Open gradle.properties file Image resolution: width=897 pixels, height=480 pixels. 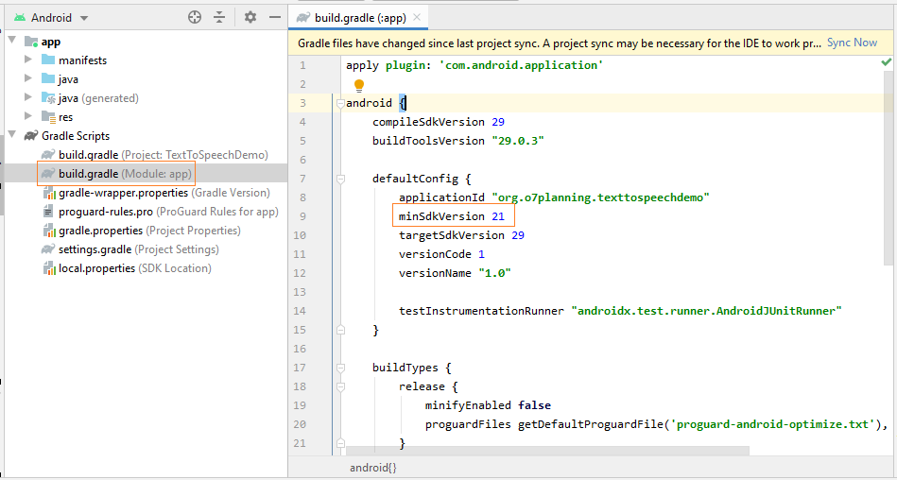149,230
